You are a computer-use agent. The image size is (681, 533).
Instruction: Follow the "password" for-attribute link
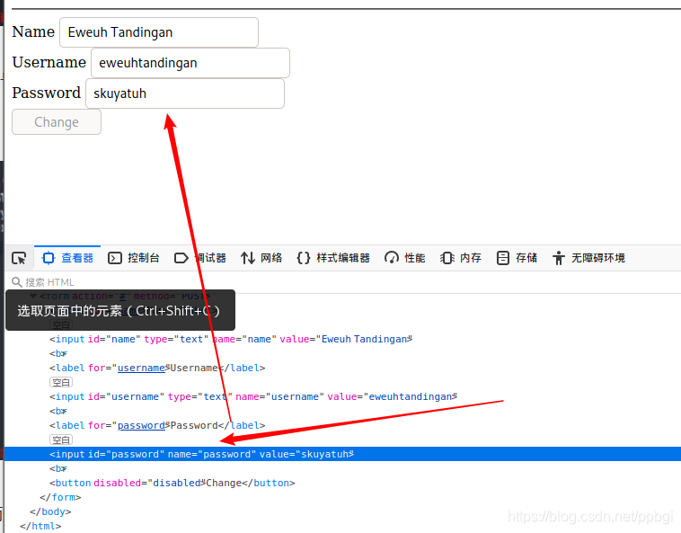tap(141, 425)
